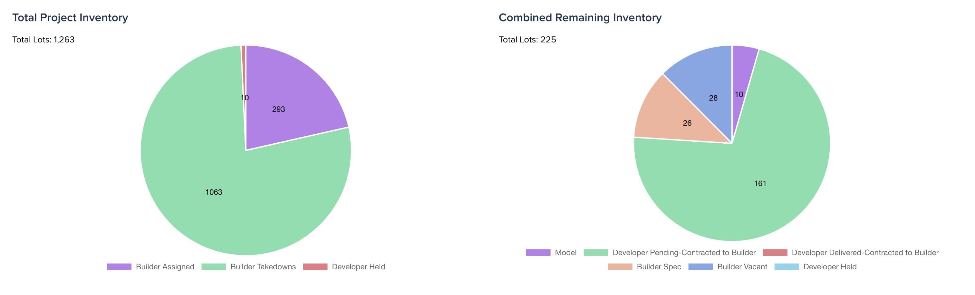Click the Combined Remaining Inventory heading

pyautogui.click(x=580, y=18)
